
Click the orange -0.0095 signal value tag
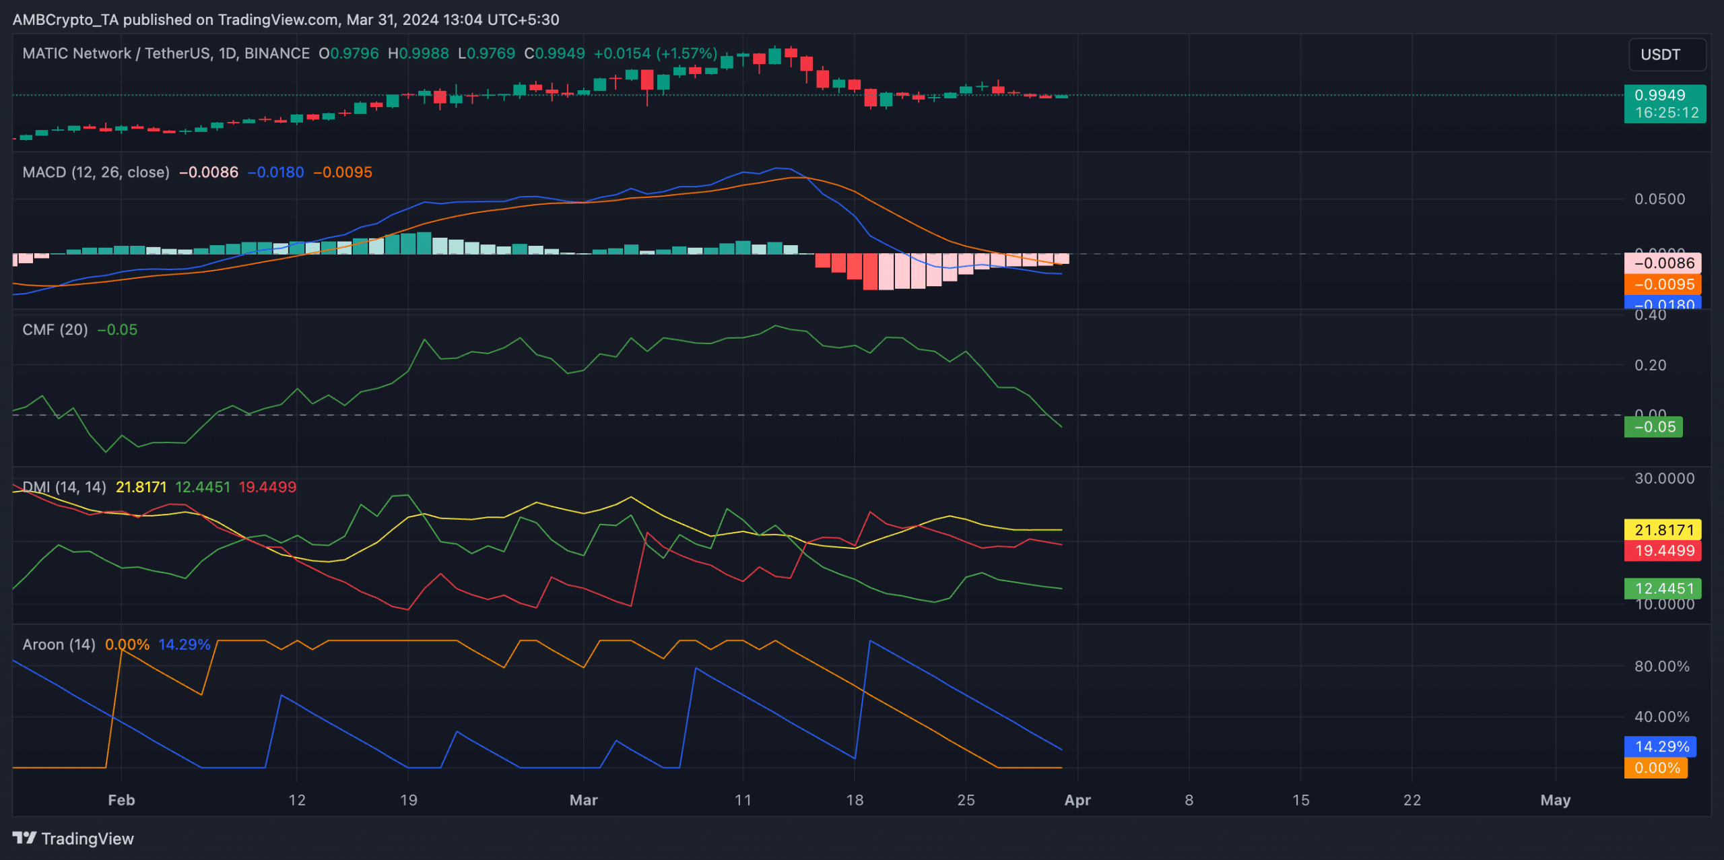click(x=1663, y=284)
